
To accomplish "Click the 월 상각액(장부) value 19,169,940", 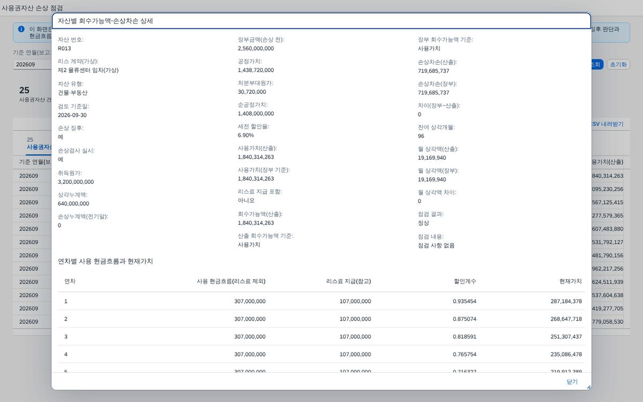I will [432, 180].
